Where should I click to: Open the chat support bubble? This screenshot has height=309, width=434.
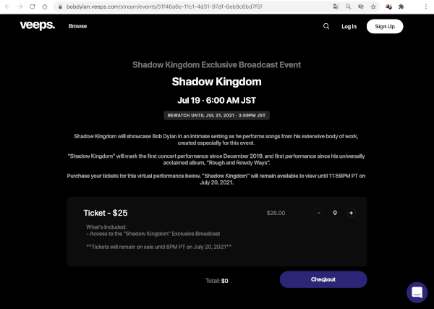tap(417, 292)
